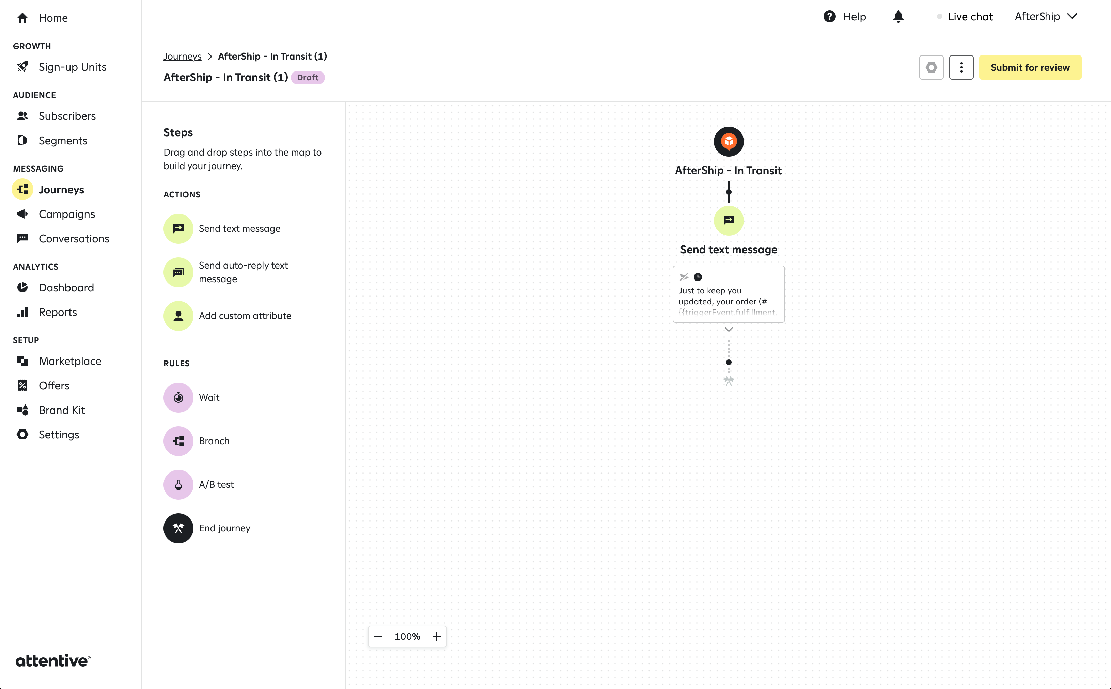1111x689 pixels.
Task: Click the AfterShip trigger node icon
Action: [728, 141]
